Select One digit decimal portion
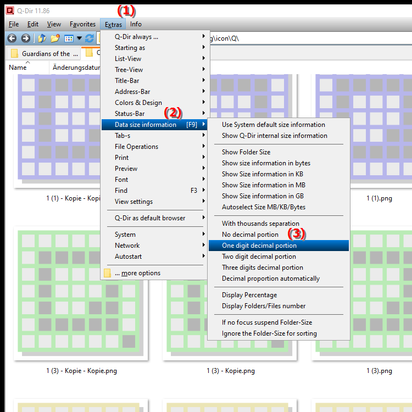Viewport: 412px width, 412px height. [279, 246]
